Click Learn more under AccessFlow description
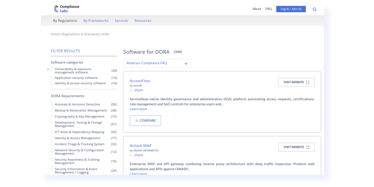Image resolution: width=374 pixels, height=187 pixels. (138, 109)
